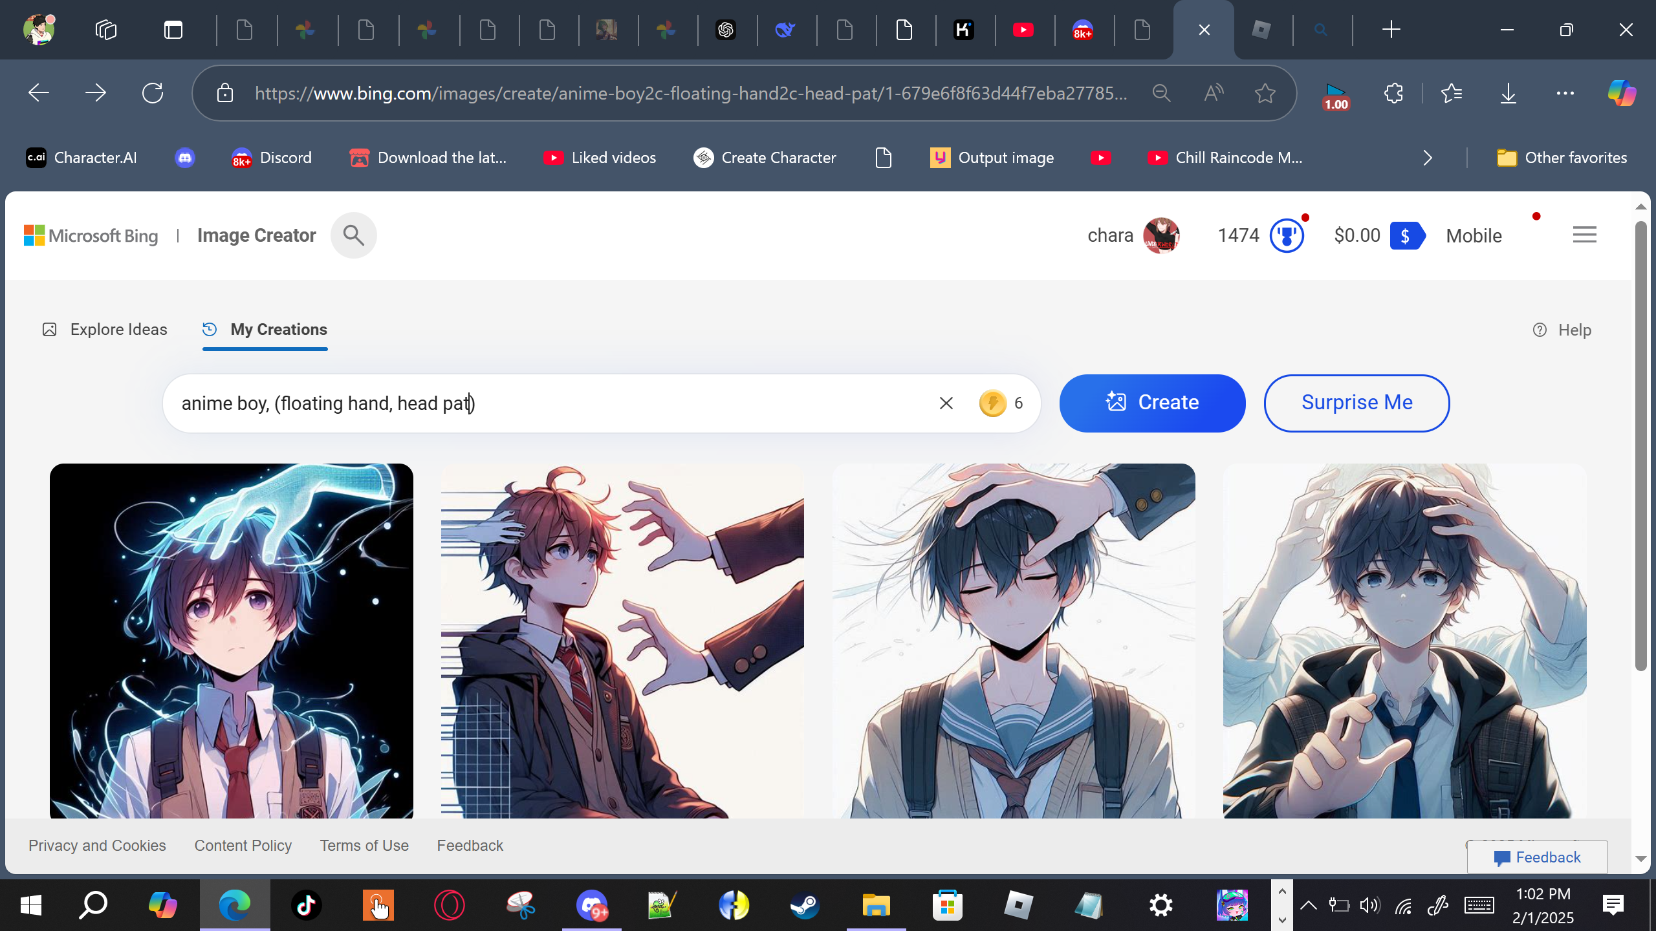This screenshot has width=1656, height=931.
Task: Click the gold boost coin icon
Action: click(x=992, y=403)
